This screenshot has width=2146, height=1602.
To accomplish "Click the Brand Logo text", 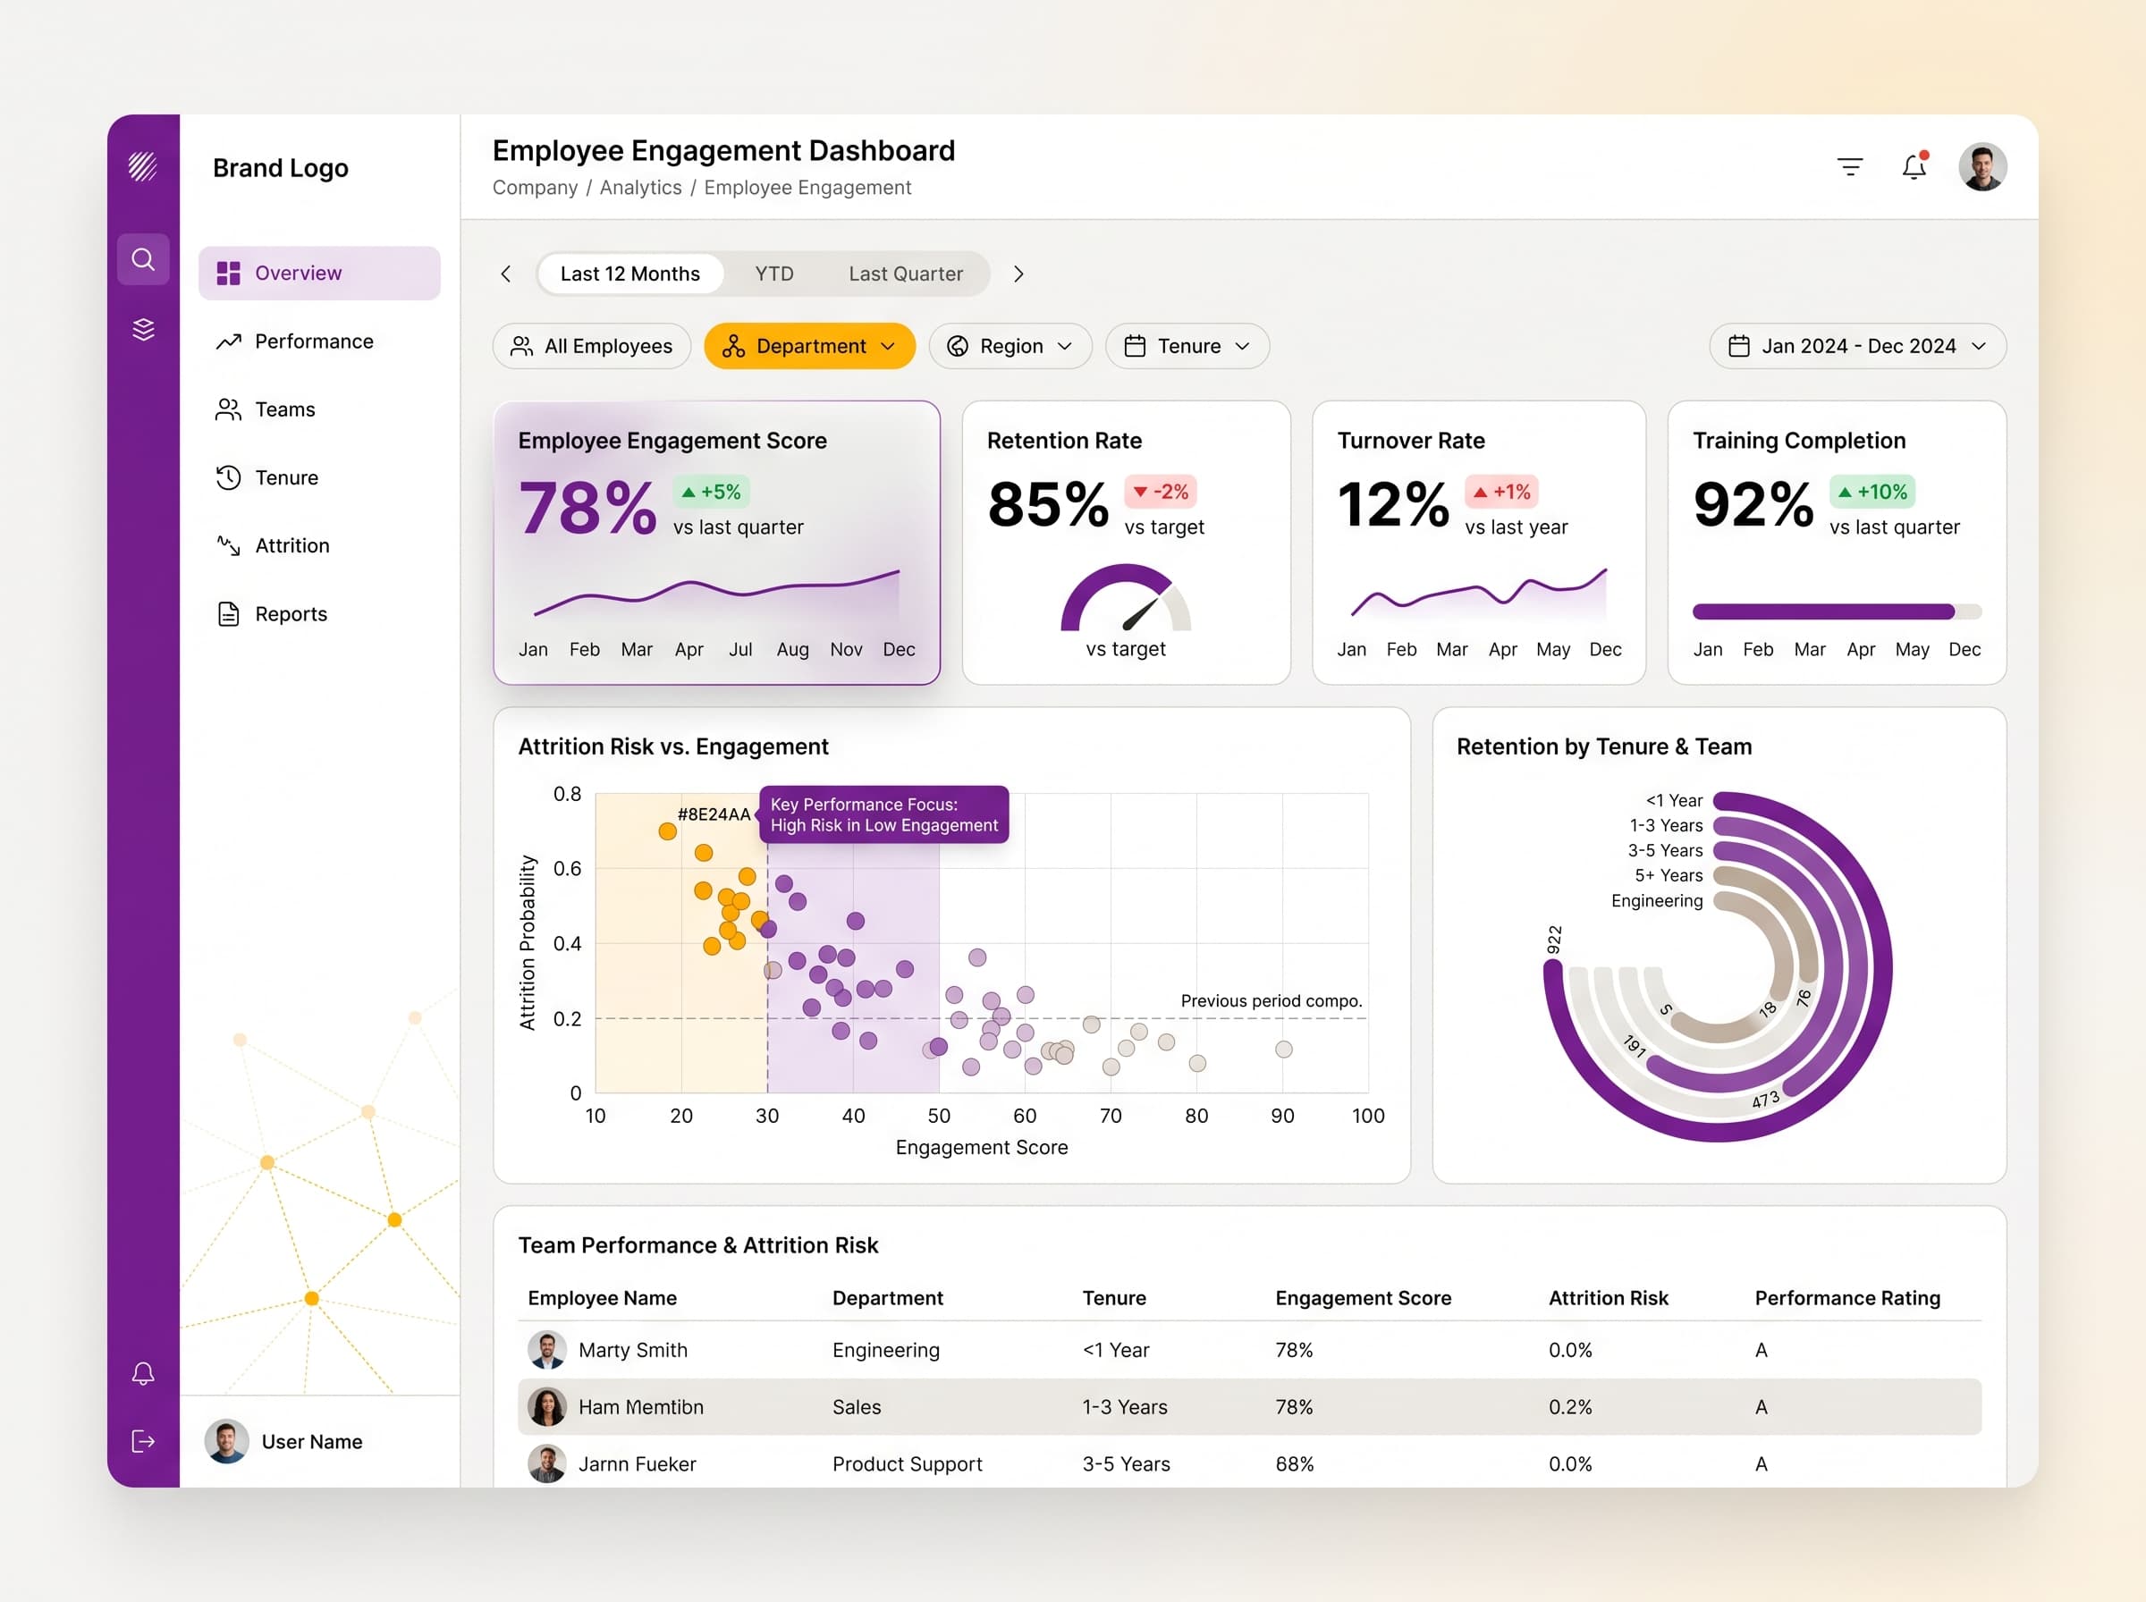I will point(280,168).
